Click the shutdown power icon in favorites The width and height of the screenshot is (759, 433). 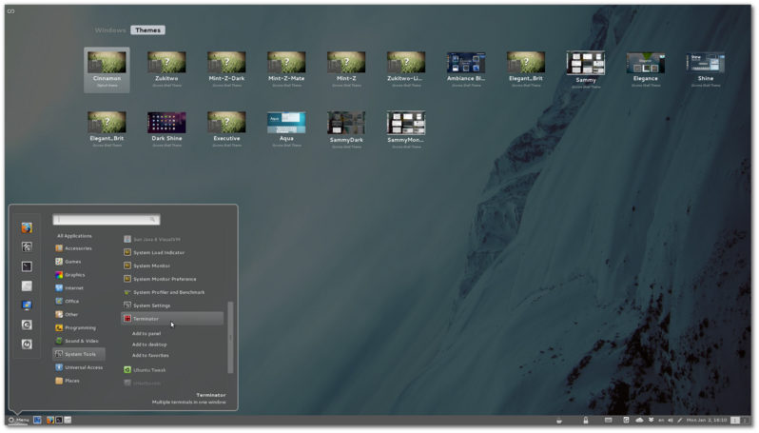[x=27, y=344]
